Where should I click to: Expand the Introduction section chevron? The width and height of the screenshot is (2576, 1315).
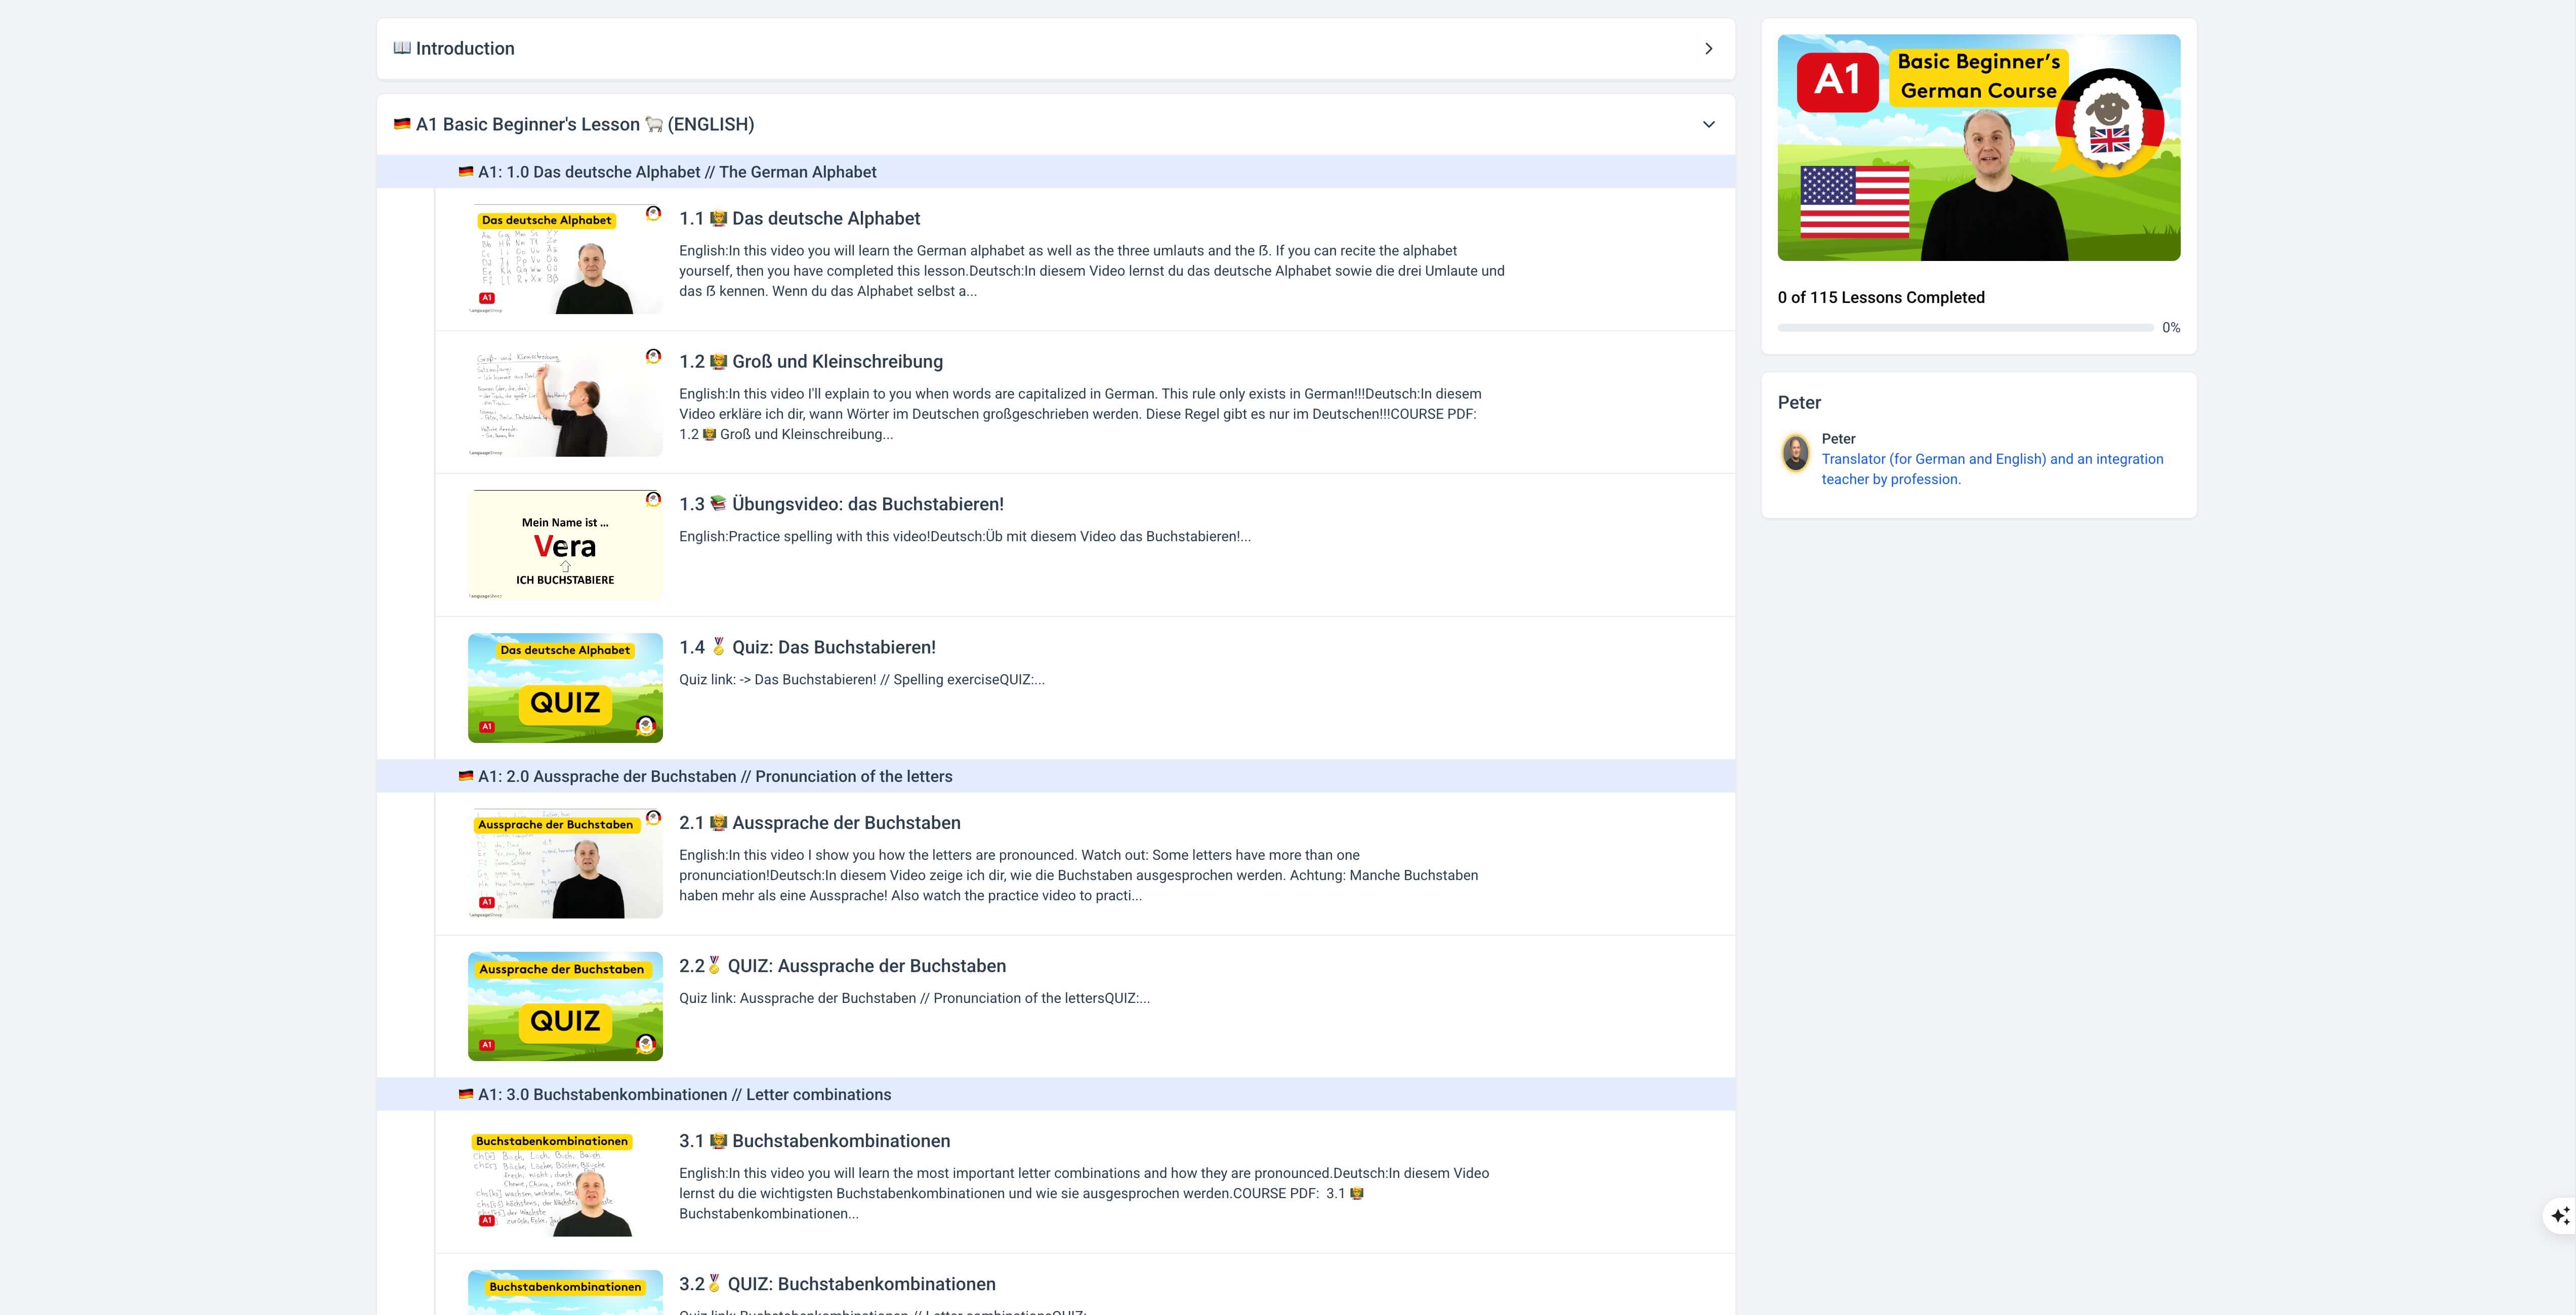1708,49
